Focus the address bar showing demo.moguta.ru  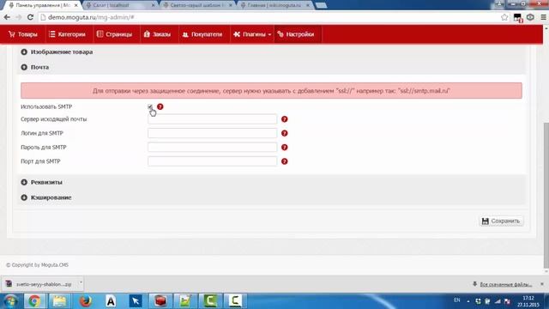(269, 17)
